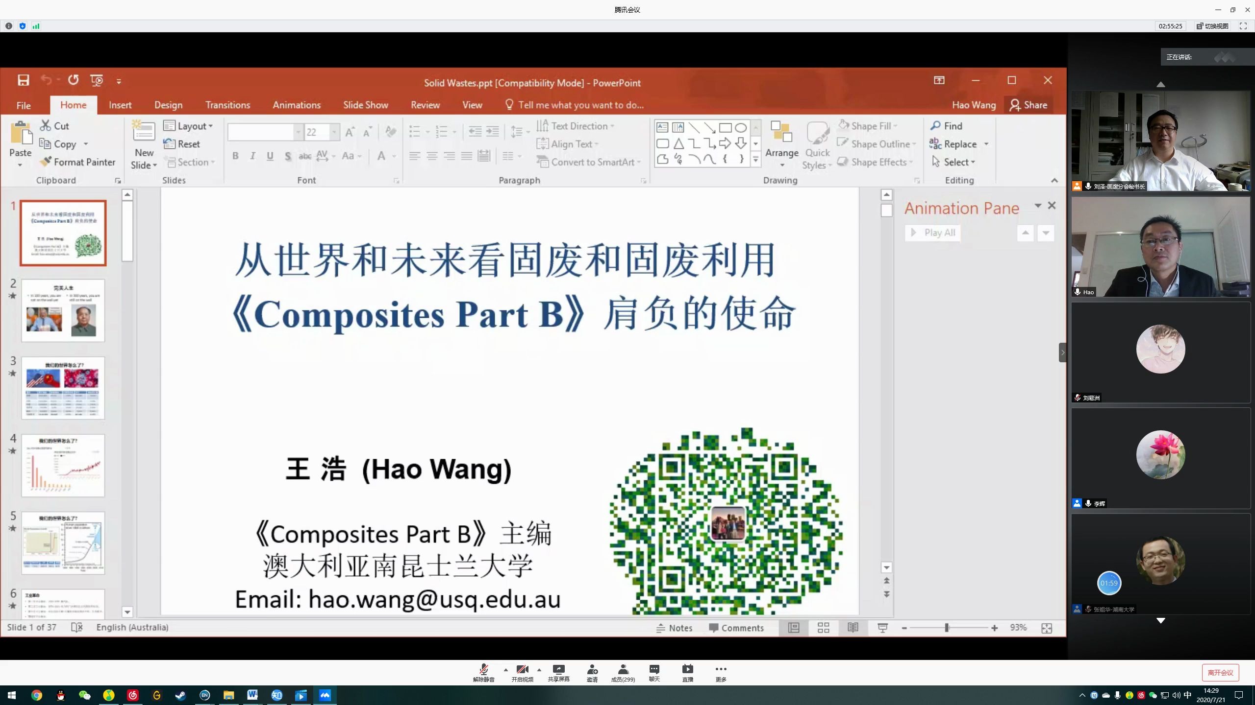The width and height of the screenshot is (1255, 705).
Task: Switch to the Insert tab
Action: pyautogui.click(x=120, y=105)
